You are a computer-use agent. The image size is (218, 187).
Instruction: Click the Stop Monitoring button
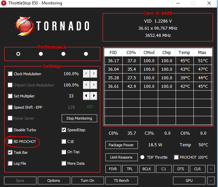pos(79,118)
